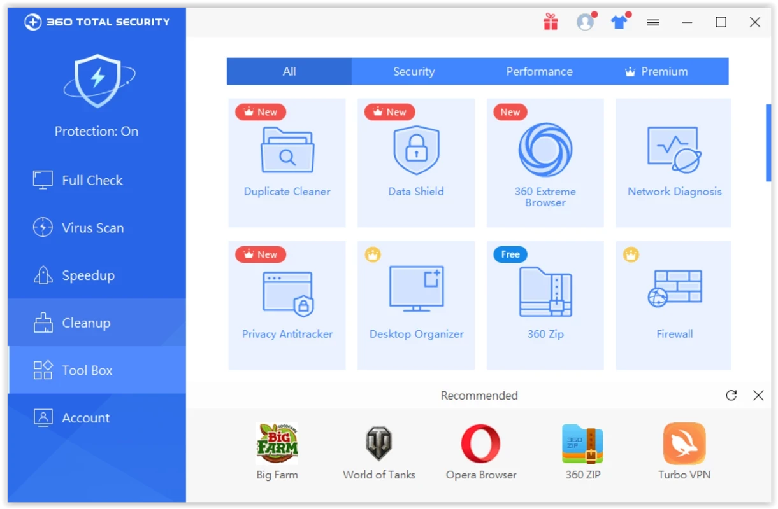
Task: Minimize the 360 Total Security window
Action: pyautogui.click(x=687, y=22)
